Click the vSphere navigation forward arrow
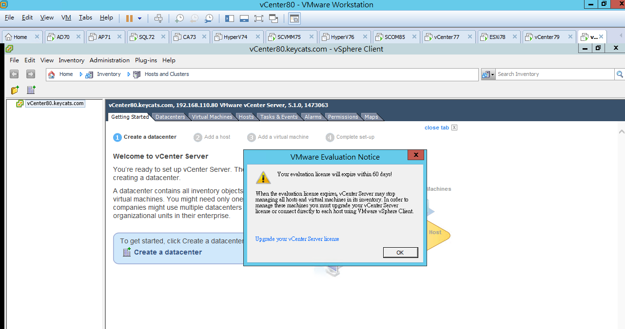The width and height of the screenshot is (625, 329). coord(31,74)
